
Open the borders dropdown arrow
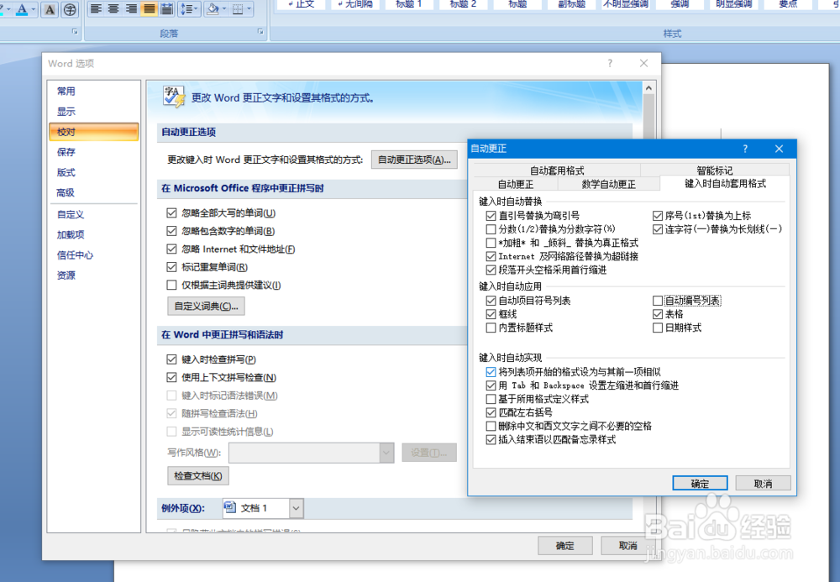(249, 8)
